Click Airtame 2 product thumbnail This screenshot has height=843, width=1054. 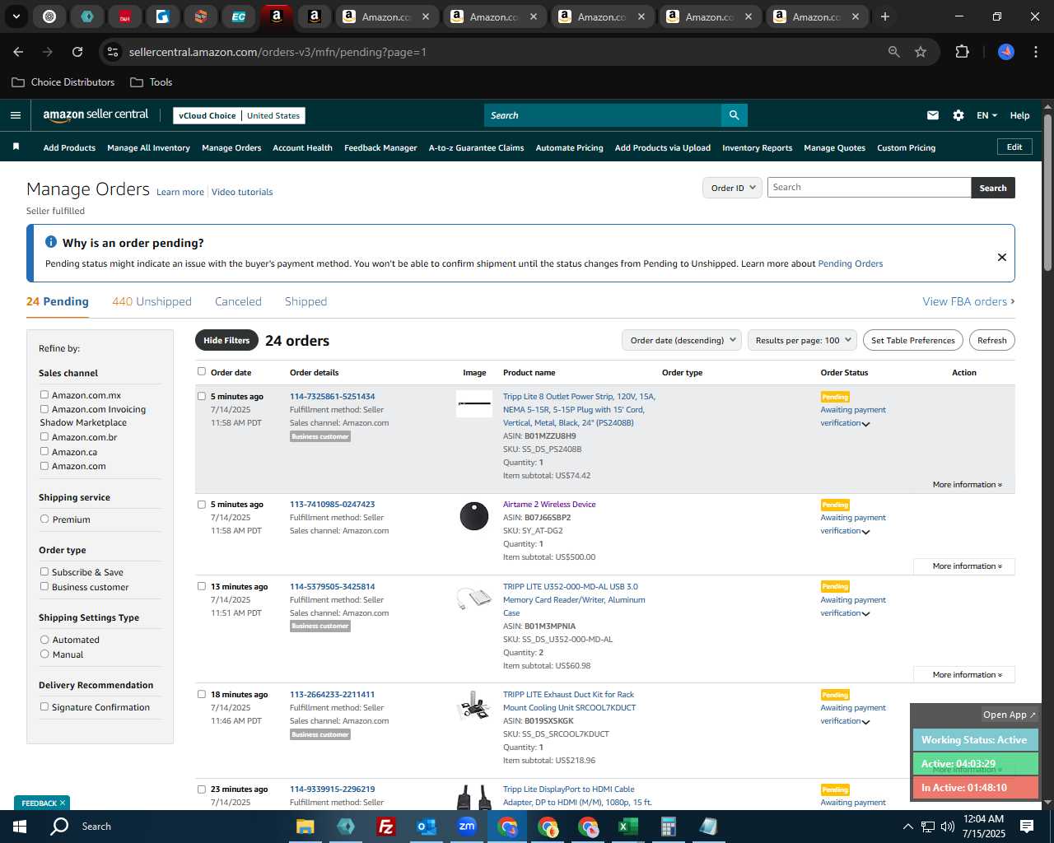(x=474, y=516)
